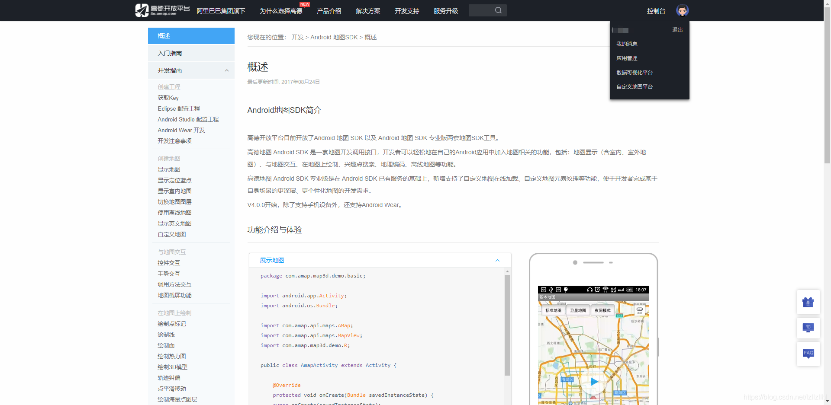Click Android 地图SDK in the breadcrumb

[x=334, y=37]
